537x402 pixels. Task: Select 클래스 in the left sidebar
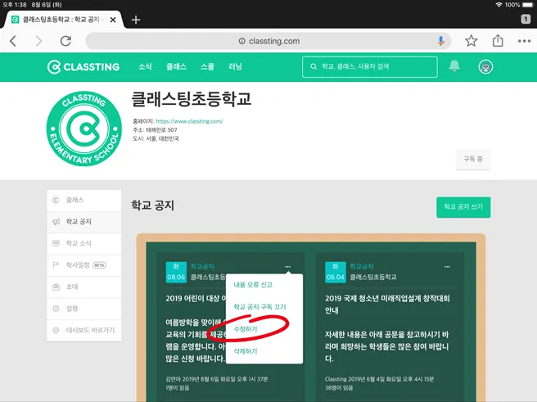coord(83,200)
